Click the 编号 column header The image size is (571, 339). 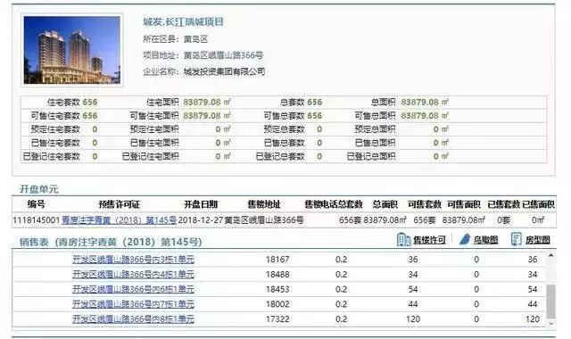click(x=37, y=204)
